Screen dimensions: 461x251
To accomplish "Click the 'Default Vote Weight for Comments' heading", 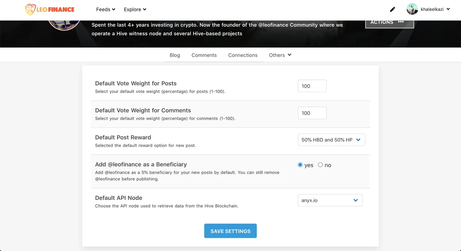I will pyautogui.click(x=143, y=111).
